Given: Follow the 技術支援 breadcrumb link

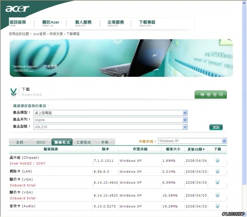Looking at the screenshot, I should click(56, 34).
